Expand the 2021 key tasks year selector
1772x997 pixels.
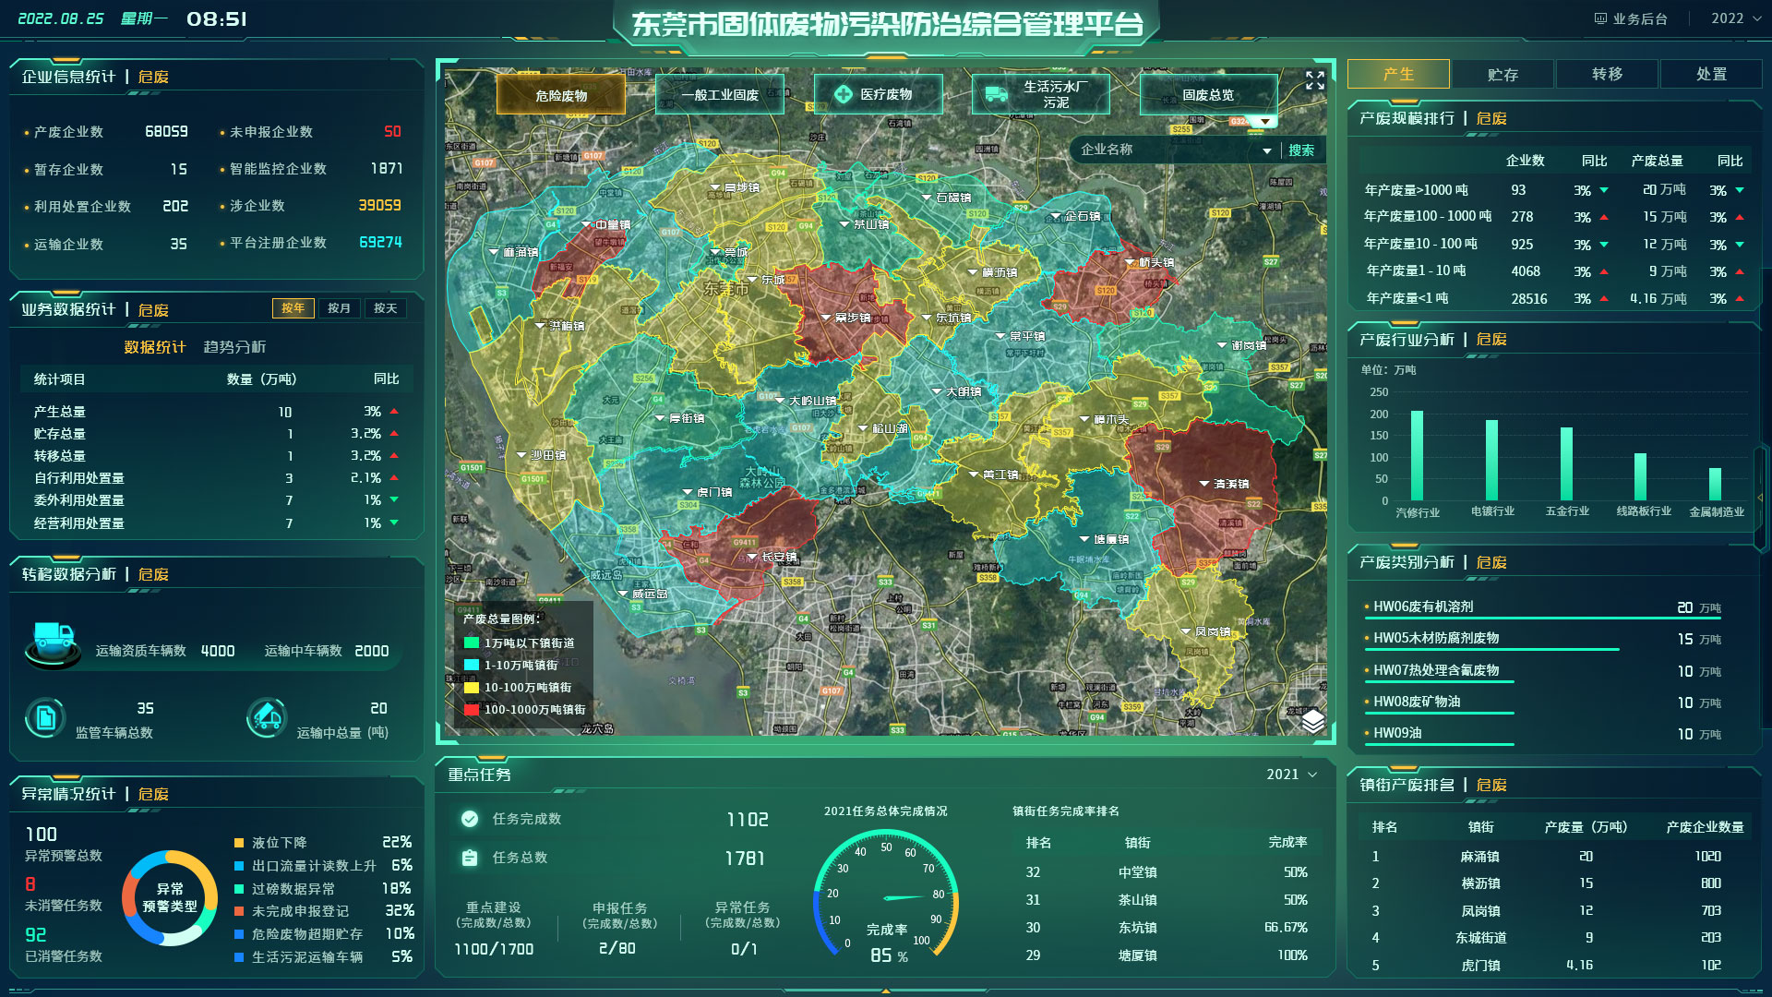coord(1292,775)
